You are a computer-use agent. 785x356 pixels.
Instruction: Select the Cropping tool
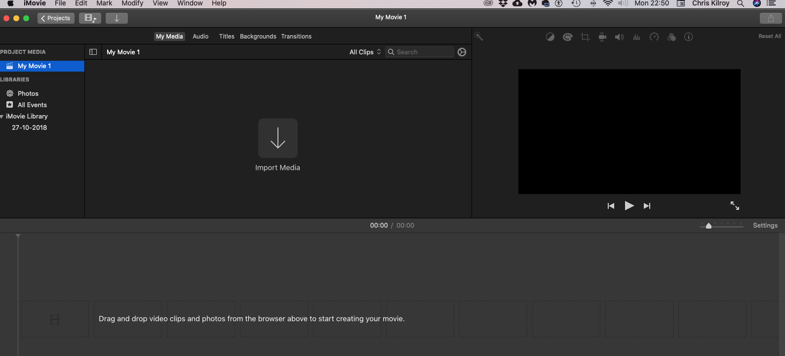[x=585, y=37]
